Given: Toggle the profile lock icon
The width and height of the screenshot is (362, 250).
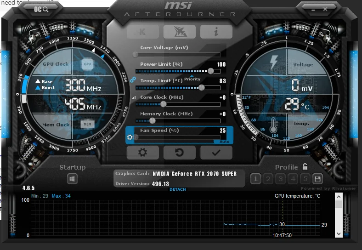Looking at the screenshot, I should coord(305,166).
